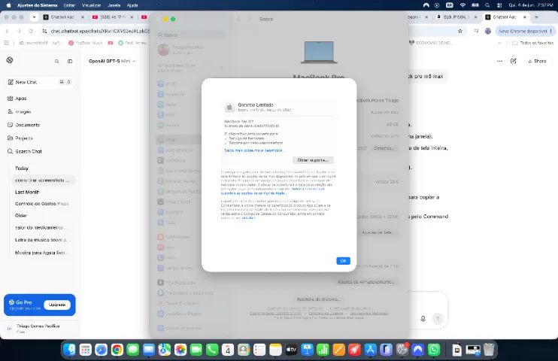
Task: Click Wi-Fi icon in menu bar
Action: [x=462, y=5]
